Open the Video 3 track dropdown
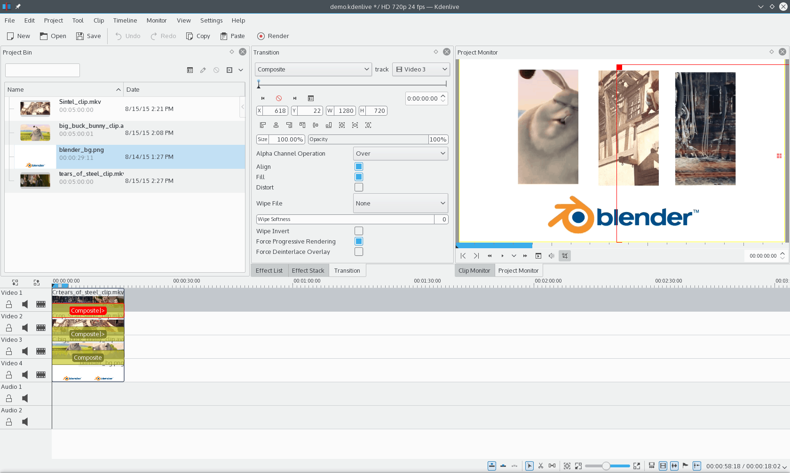 tap(421, 69)
